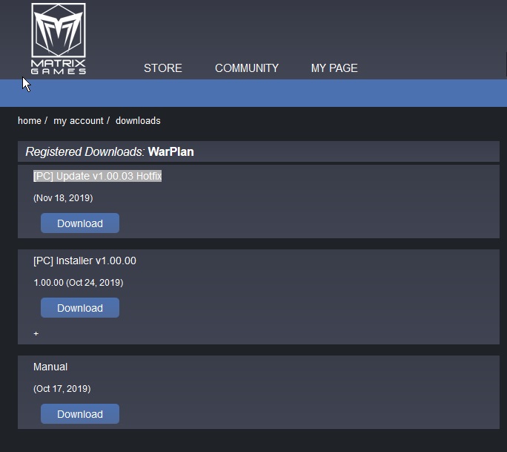Download the Installer v1.00.00
The width and height of the screenshot is (507, 452).
[80, 307]
